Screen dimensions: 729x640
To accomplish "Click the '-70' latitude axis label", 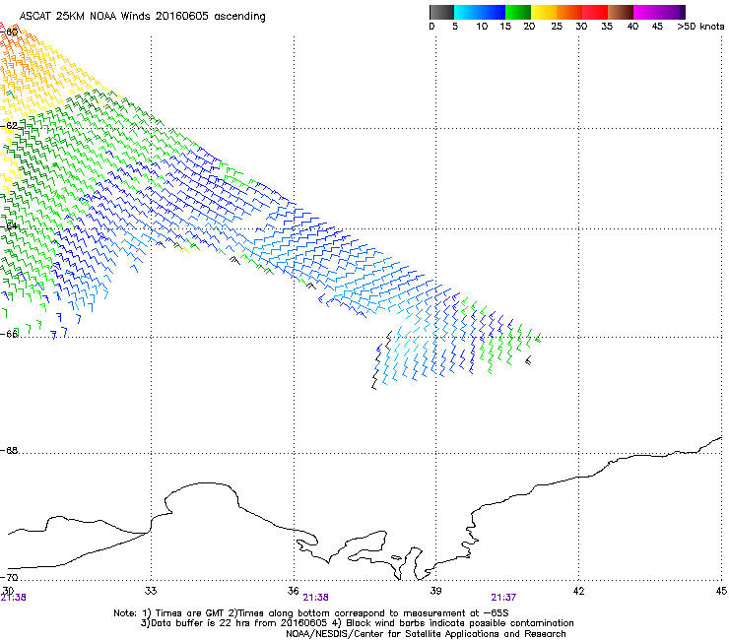I will [10, 577].
